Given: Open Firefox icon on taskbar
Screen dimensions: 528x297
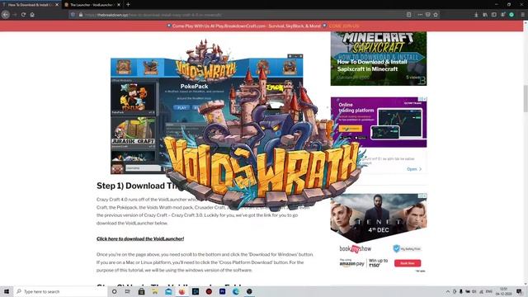Looking at the screenshot, I should [181, 291].
